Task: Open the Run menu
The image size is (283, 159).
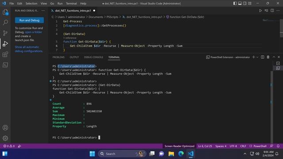Action: (x=60, y=4)
